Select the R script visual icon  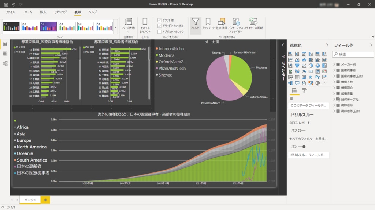click(311, 77)
